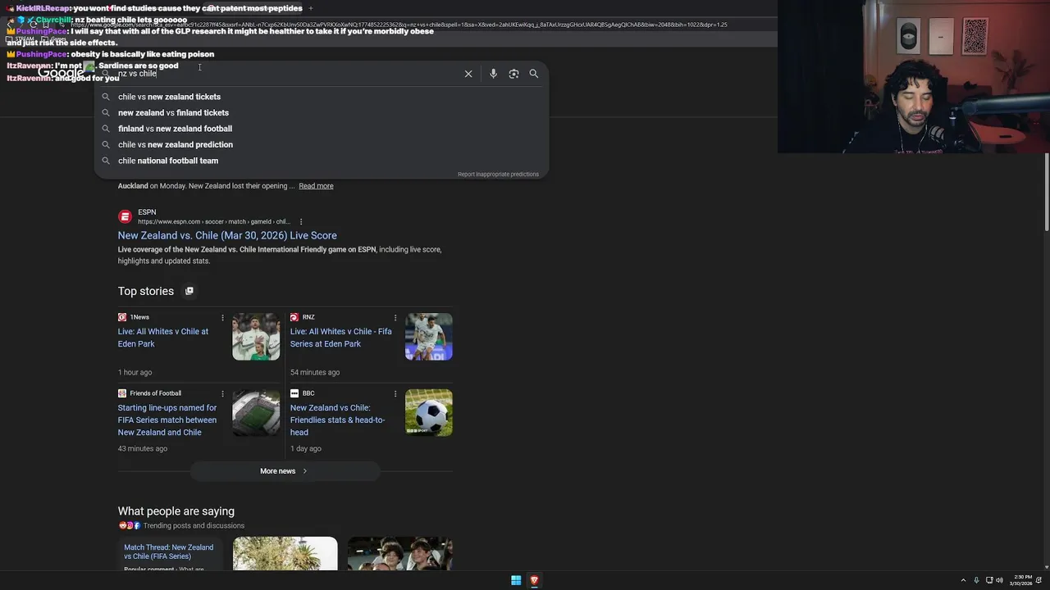Select suggestion chile national football team
The width and height of the screenshot is (1050, 590).
click(x=322, y=161)
